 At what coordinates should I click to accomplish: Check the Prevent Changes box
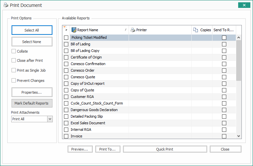click(x=14, y=81)
